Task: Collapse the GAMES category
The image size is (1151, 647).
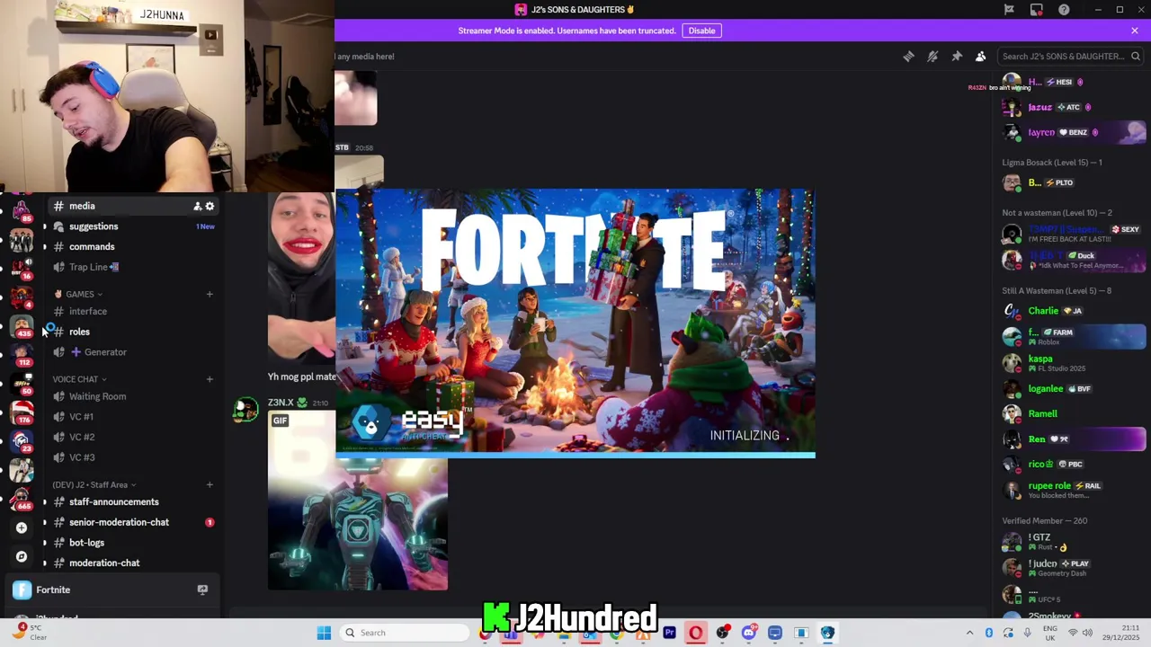Action: 79,294
